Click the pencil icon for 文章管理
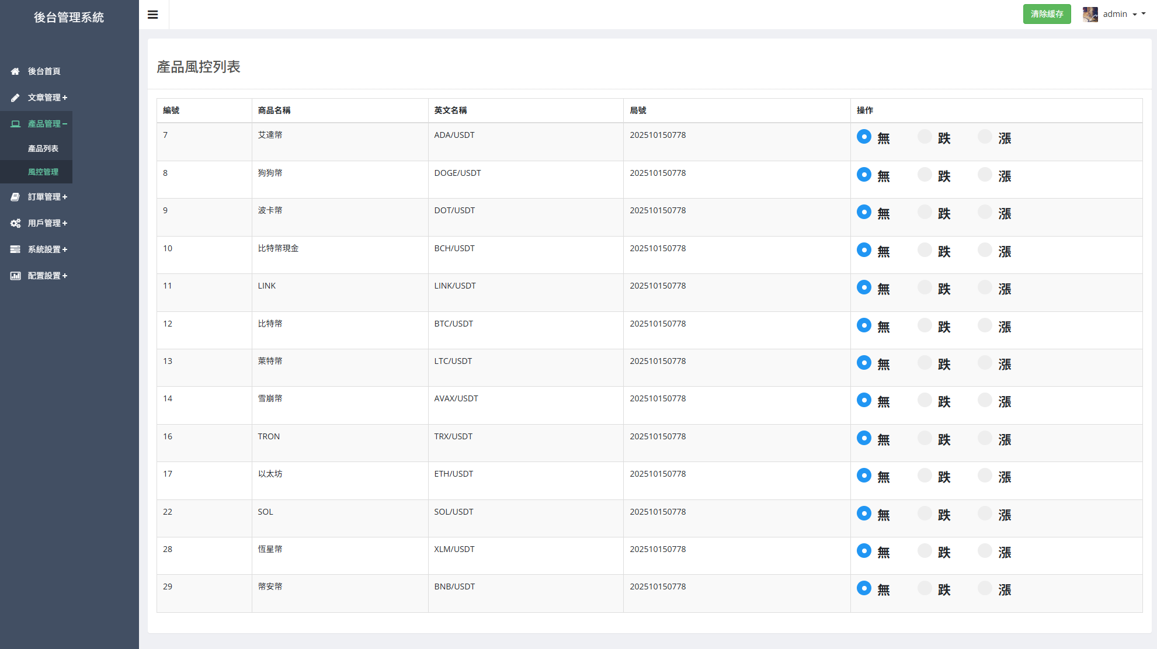The height and width of the screenshot is (649, 1157). click(15, 98)
